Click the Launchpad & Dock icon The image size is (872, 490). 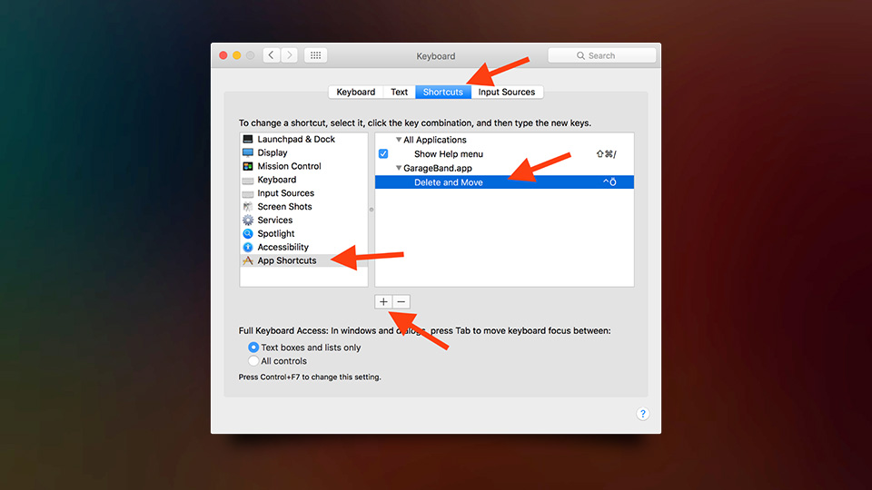(x=248, y=139)
